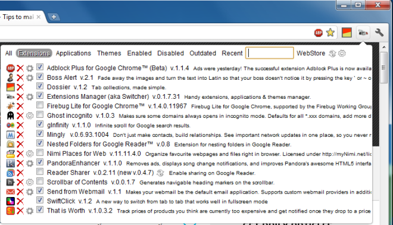Filter by Outdated extensions
393x225 pixels.
click(x=202, y=54)
